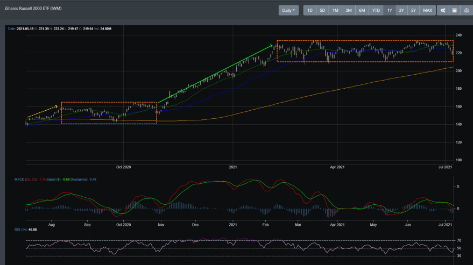Screen dimensions: 473x265
Task: Choose the YTD time range
Action: click(x=376, y=10)
